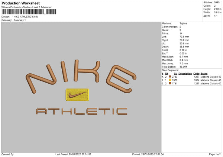Click the 'Last Saved' timestamp in footer
The image size is (223, 157).
point(73,154)
